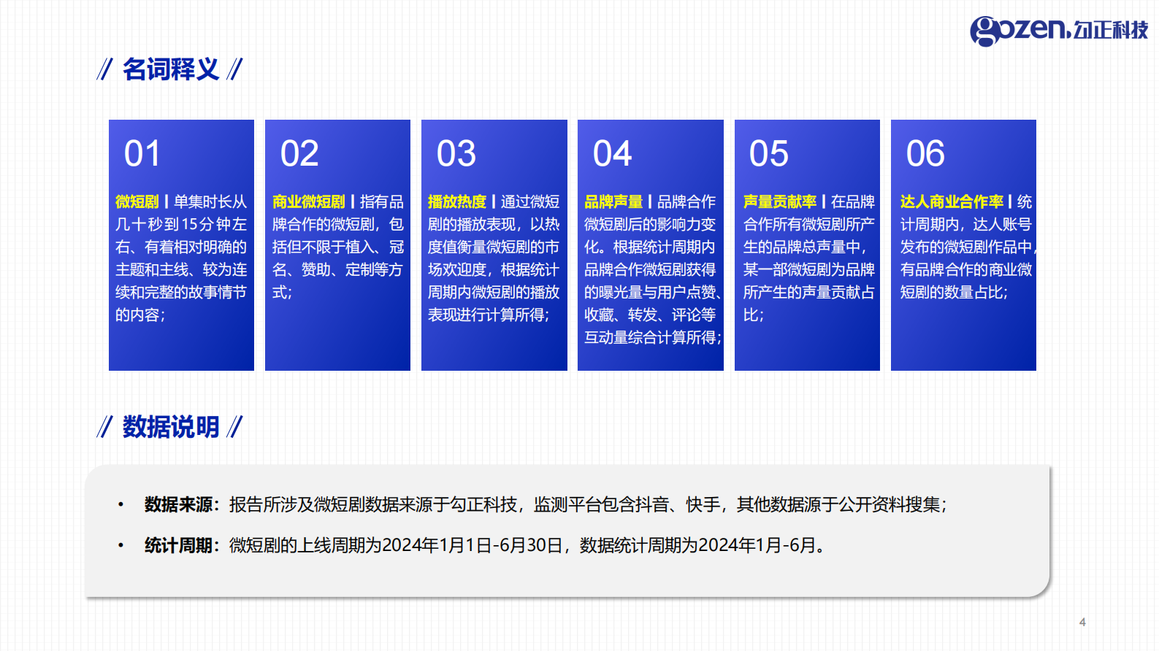Click the text 2024年1月1日-6月30日
1159x651 pixels.
tap(473, 545)
